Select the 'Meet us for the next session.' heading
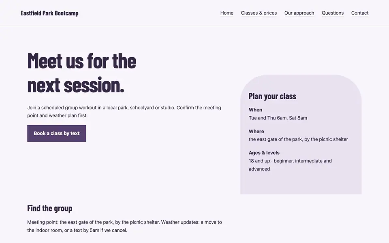 pyautogui.click(x=82, y=72)
